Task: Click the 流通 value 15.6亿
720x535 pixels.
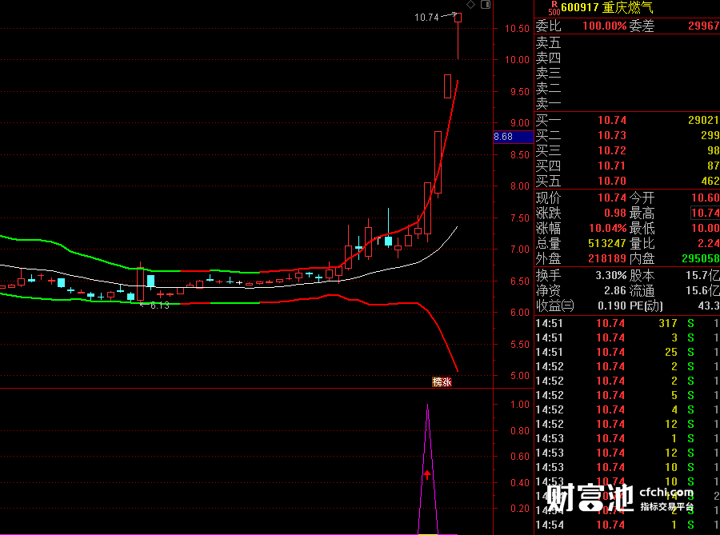Action: [702, 290]
